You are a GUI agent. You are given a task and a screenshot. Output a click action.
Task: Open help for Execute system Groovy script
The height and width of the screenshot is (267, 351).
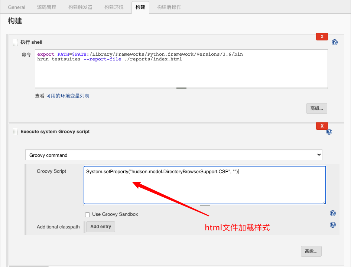(329, 132)
